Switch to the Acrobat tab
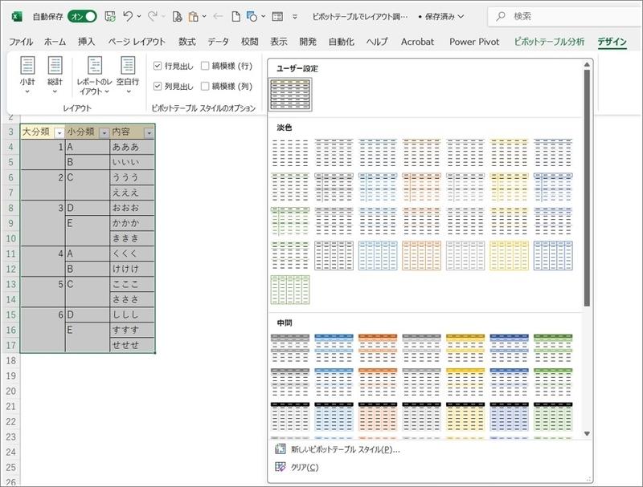643x487 pixels. [417, 42]
